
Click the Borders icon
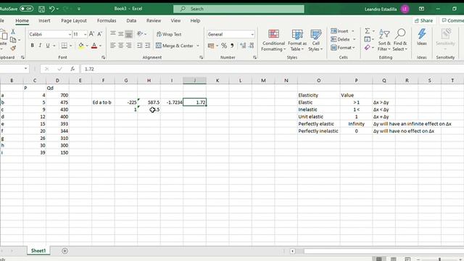point(65,46)
